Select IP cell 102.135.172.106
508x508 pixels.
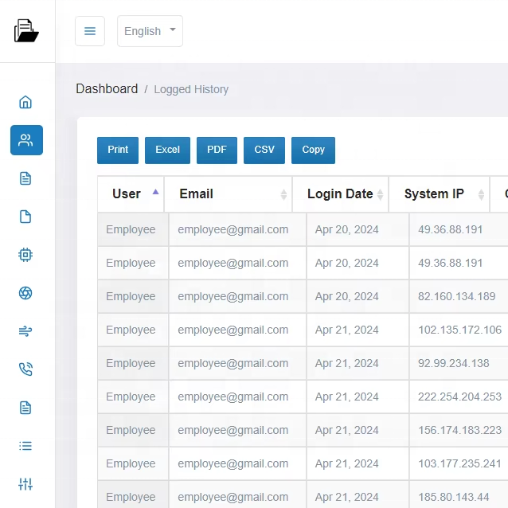click(459, 330)
